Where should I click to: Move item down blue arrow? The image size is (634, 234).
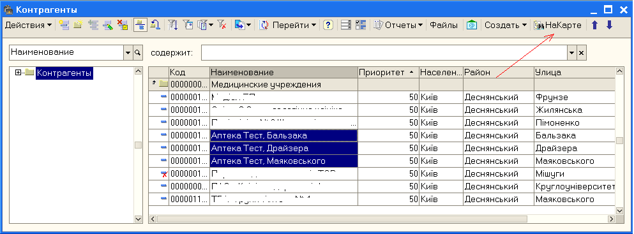[x=609, y=25]
